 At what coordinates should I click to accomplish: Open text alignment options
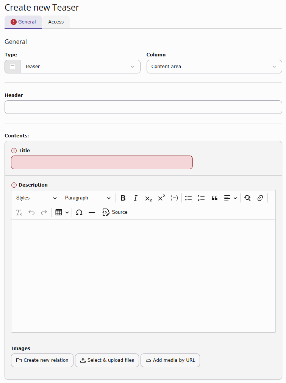[x=230, y=198]
